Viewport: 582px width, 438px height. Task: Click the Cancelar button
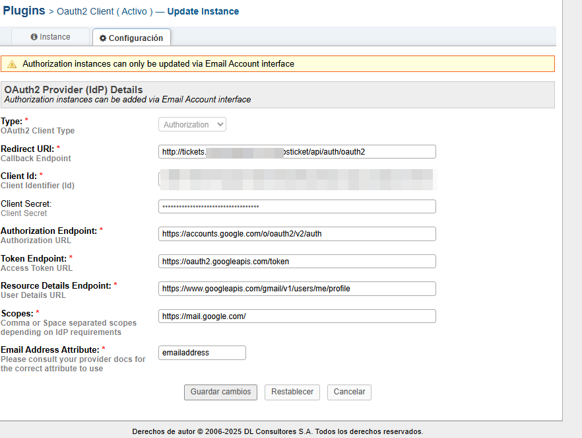click(x=349, y=392)
